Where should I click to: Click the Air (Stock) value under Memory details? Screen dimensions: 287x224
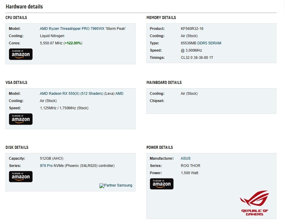point(189,36)
